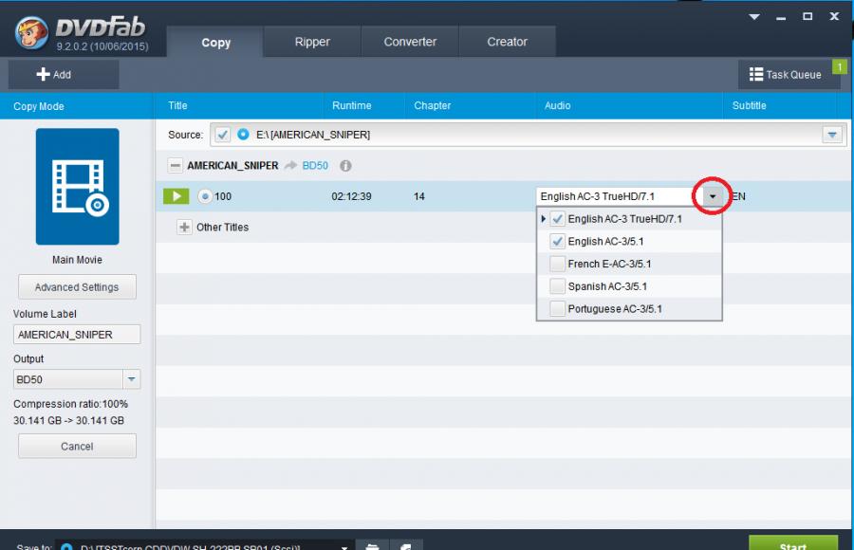This screenshot has width=854, height=550.
Task: Open the audio track dropdown arrow
Action: click(713, 196)
